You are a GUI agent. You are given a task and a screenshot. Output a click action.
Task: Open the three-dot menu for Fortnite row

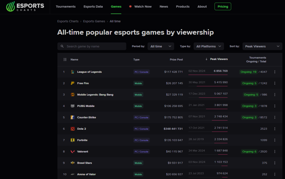(275, 140)
